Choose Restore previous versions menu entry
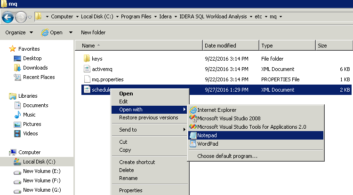 pos(149,117)
